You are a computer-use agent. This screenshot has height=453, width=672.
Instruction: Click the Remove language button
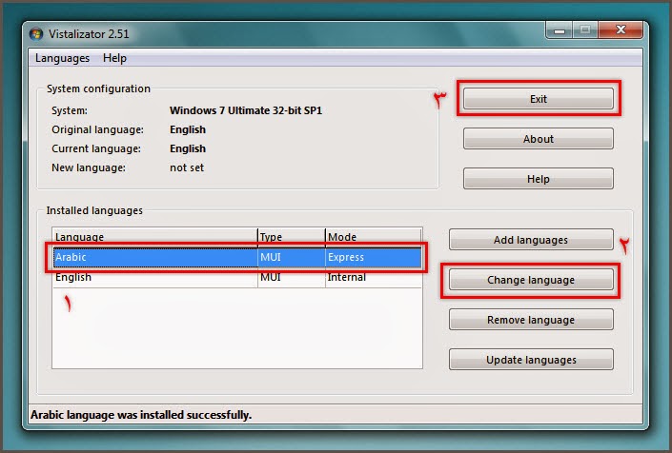click(x=531, y=320)
